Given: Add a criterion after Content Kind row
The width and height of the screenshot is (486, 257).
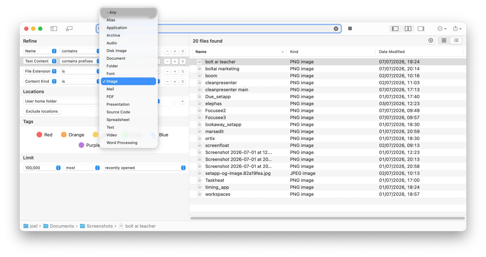Looking at the screenshot, I should tap(175, 81).
